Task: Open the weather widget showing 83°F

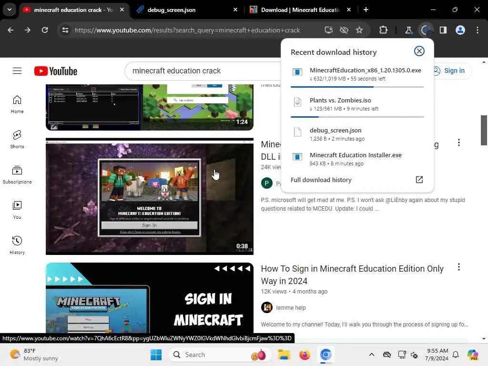Action: click(34, 355)
